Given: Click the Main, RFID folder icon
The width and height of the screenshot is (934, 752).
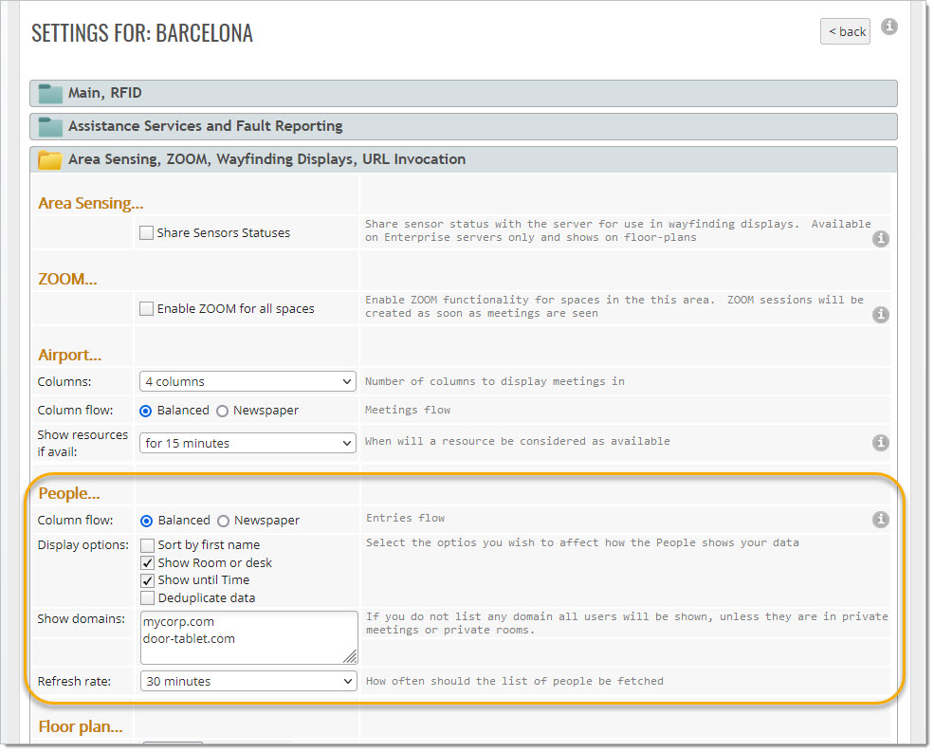Looking at the screenshot, I should [50, 93].
